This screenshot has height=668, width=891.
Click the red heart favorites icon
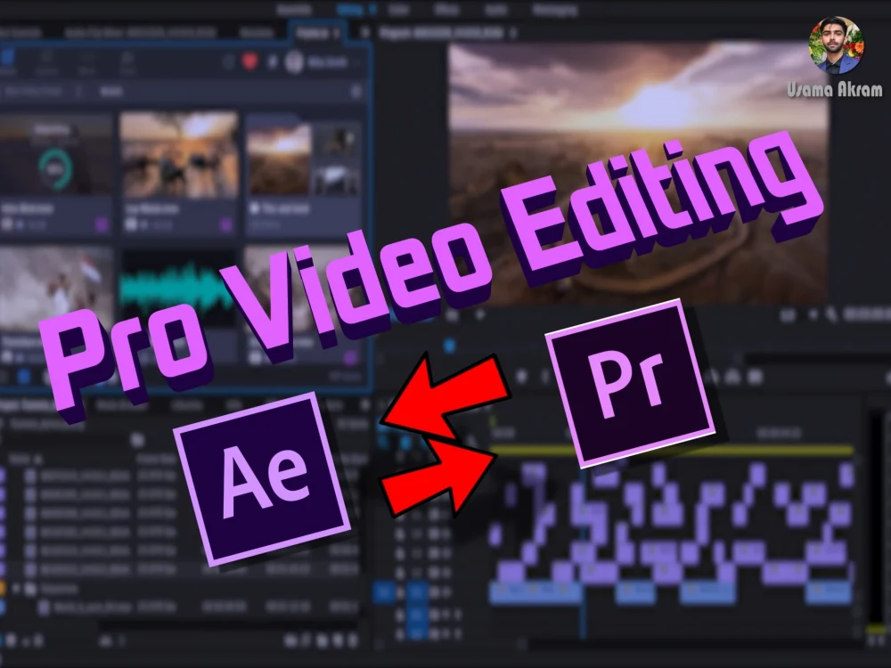tap(249, 61)
